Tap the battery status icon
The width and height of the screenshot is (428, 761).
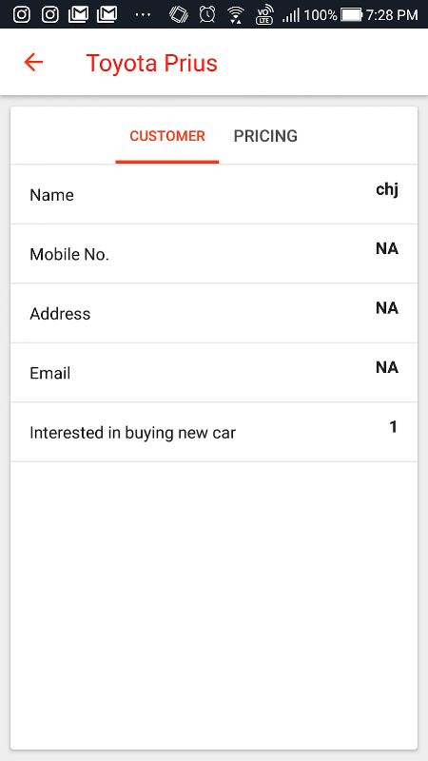(x=352, y=15)
